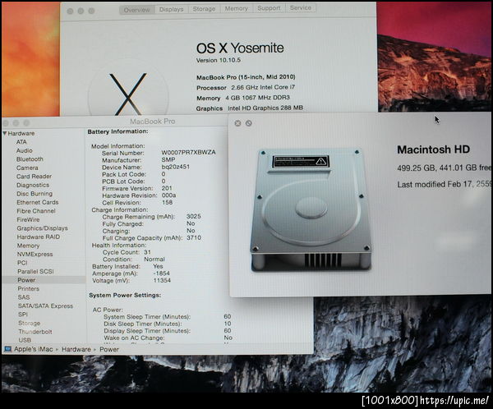Viewport: 493px width, 409px height.
Task: Click Full Charge Capacity value 3710
Action: pos(194,237)
